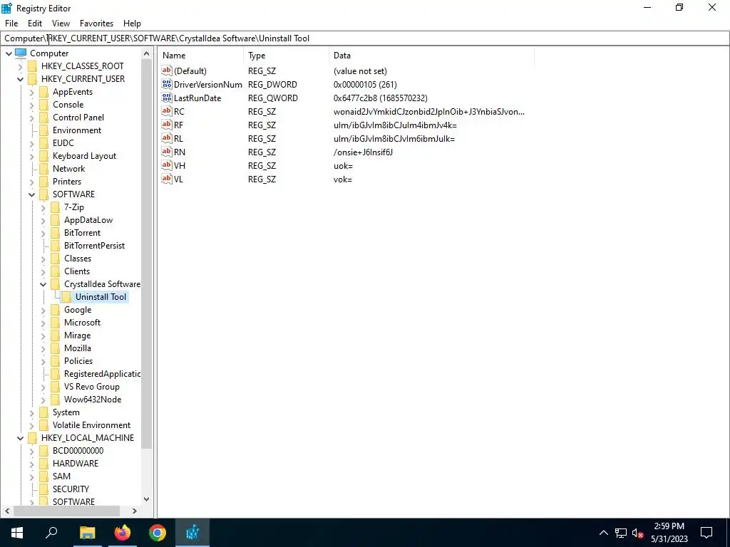Click the string icon next to RF

[x=167, y=125]
